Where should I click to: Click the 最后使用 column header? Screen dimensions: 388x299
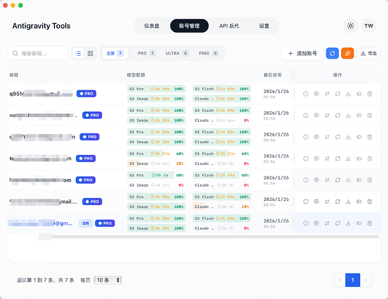pyautogui.click(x=272, y=75)
